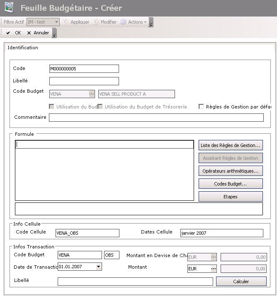The width and height of the screenshot is (277, 296).
Task: Click the Calculer button
Action: tap(241, 282)
